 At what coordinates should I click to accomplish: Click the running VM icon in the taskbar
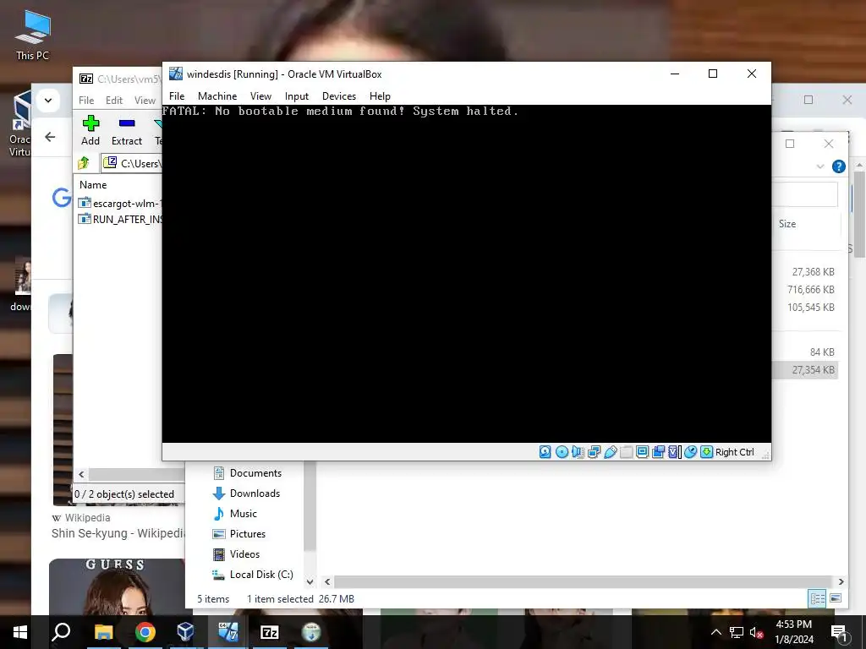pyautogui.click(x=227, y=632)
